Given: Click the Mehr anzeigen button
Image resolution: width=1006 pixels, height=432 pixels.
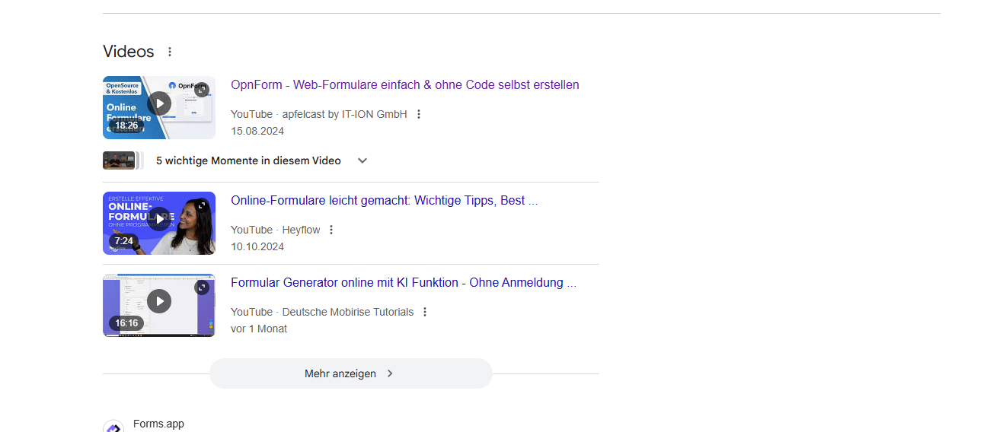Looking at the screenshot, I should (350, 373).
